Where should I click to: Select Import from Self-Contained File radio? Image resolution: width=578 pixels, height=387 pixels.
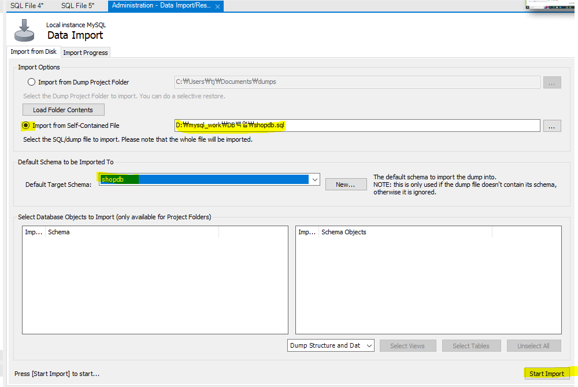26,126
